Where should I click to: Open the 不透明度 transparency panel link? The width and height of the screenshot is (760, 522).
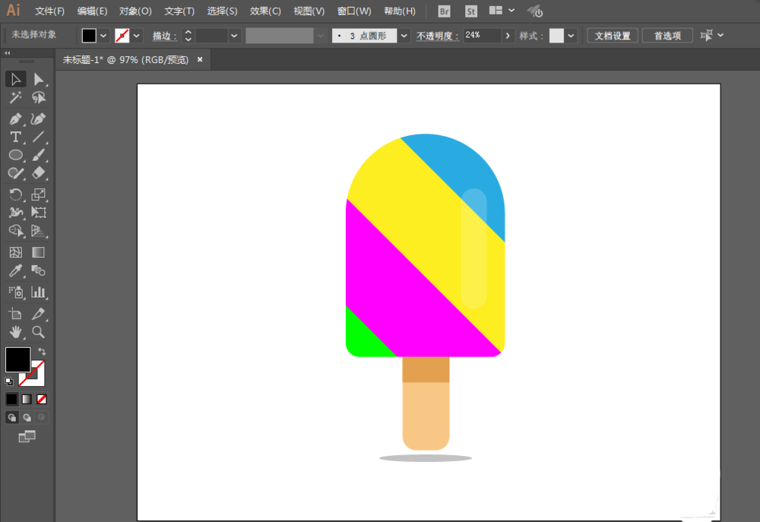click(x=437, y=36)
